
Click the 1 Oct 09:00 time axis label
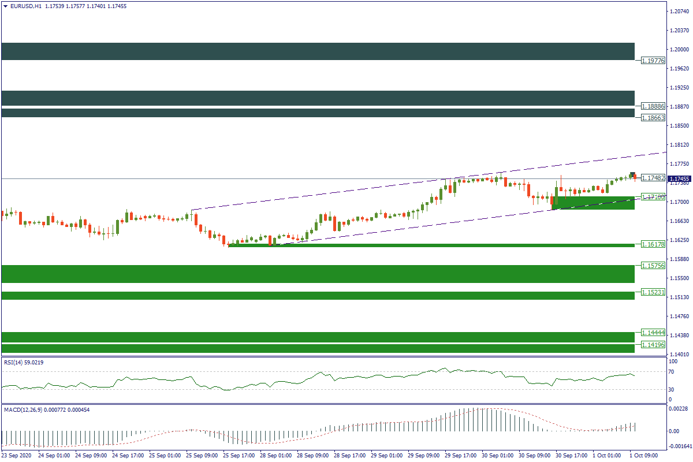[x=643, y=456]
